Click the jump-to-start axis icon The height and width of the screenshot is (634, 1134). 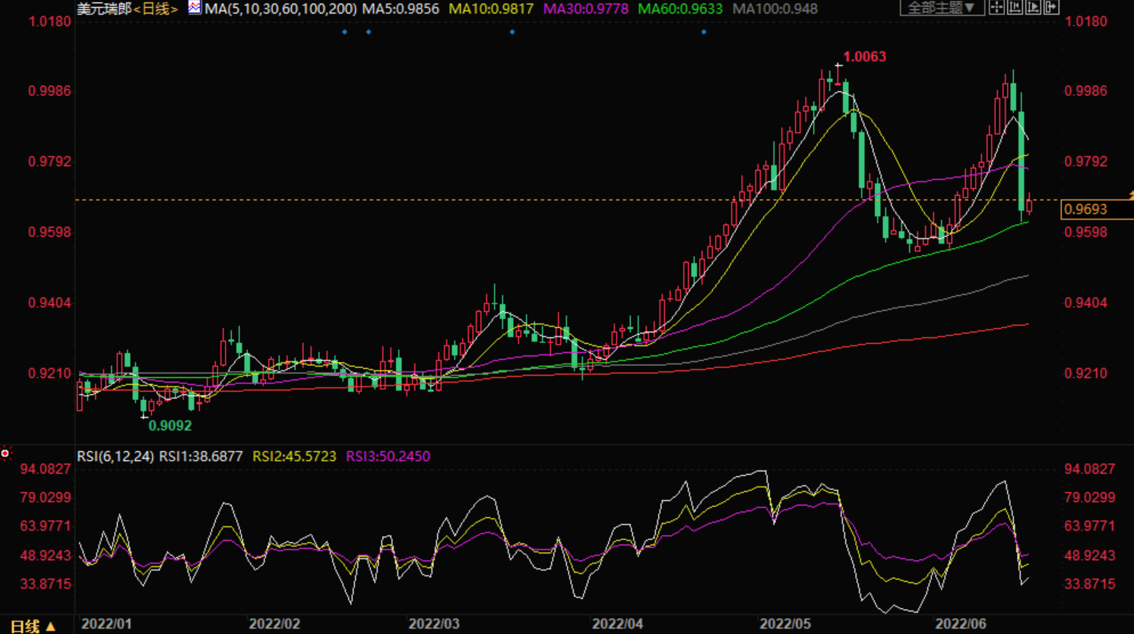click(1015, 8)
